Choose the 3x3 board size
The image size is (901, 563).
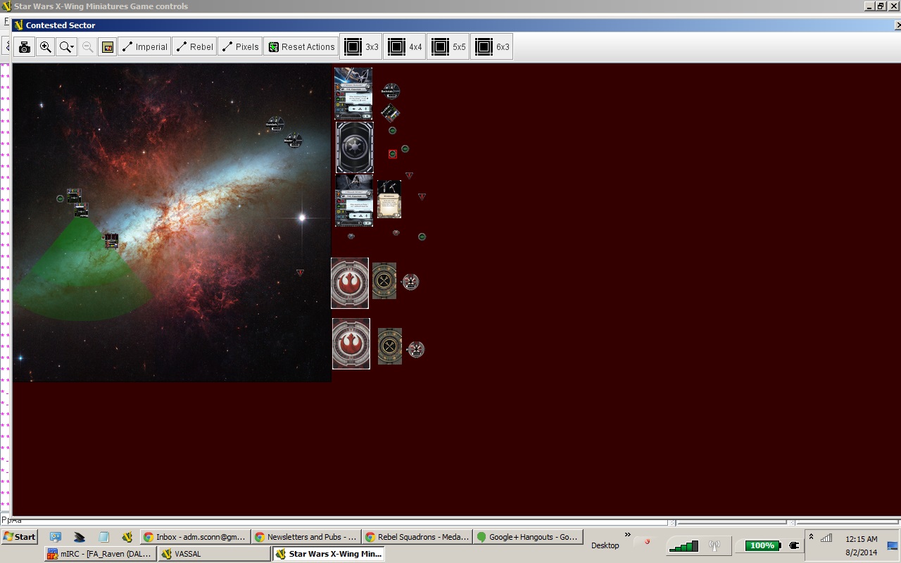[x=361, y=47]
